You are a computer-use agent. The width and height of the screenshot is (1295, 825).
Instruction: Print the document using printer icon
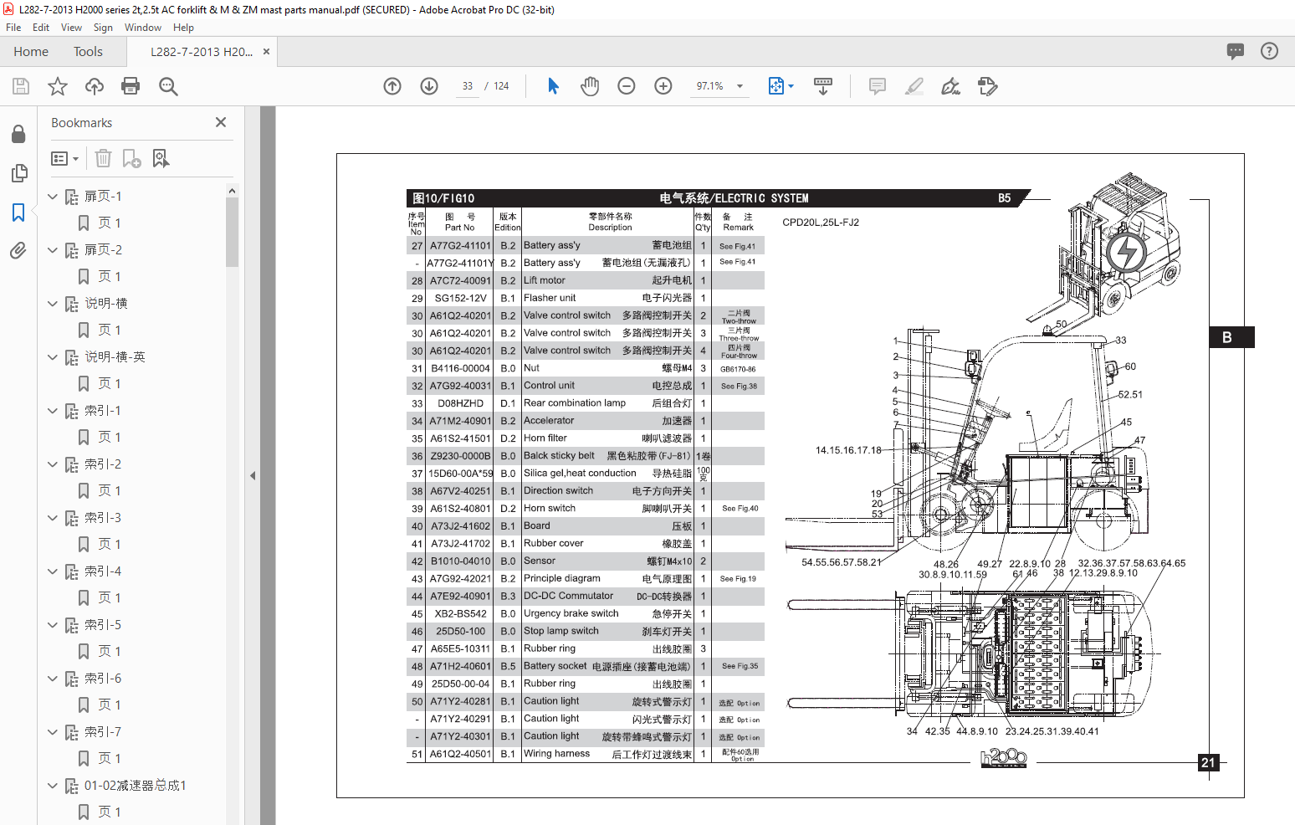(x=131, y=86)
